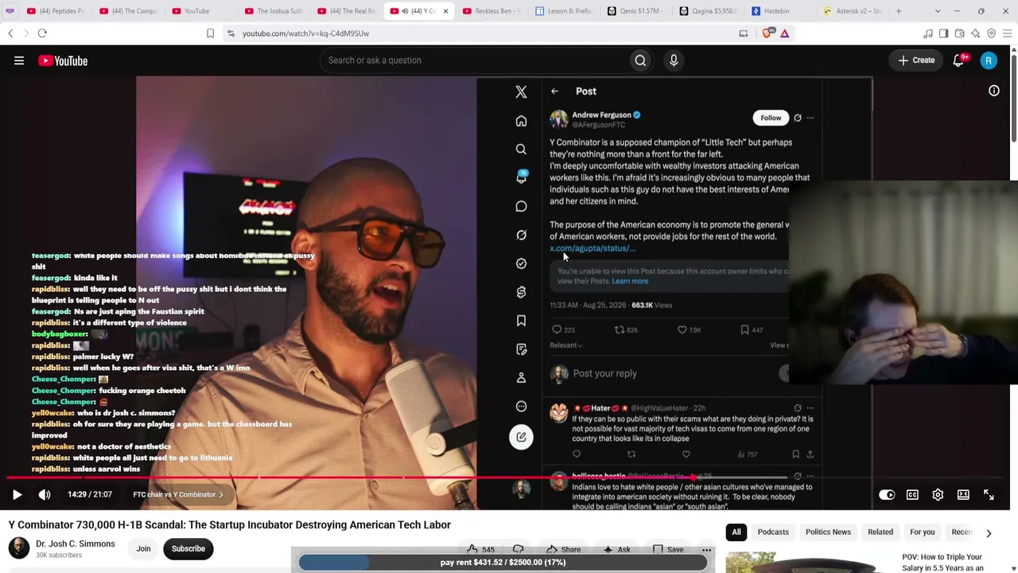This screenshot has height=573, width=1018.
Task: Open the browser main menu
Action: [x=1007, y=33]
